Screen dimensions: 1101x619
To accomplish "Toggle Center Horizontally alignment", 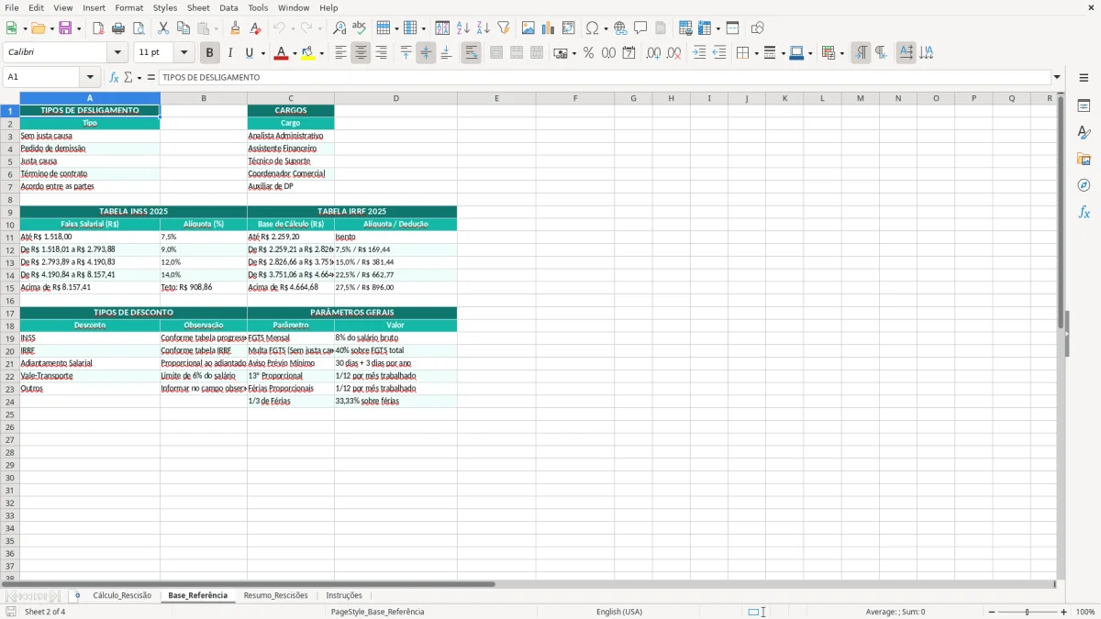I will point(361,53).
